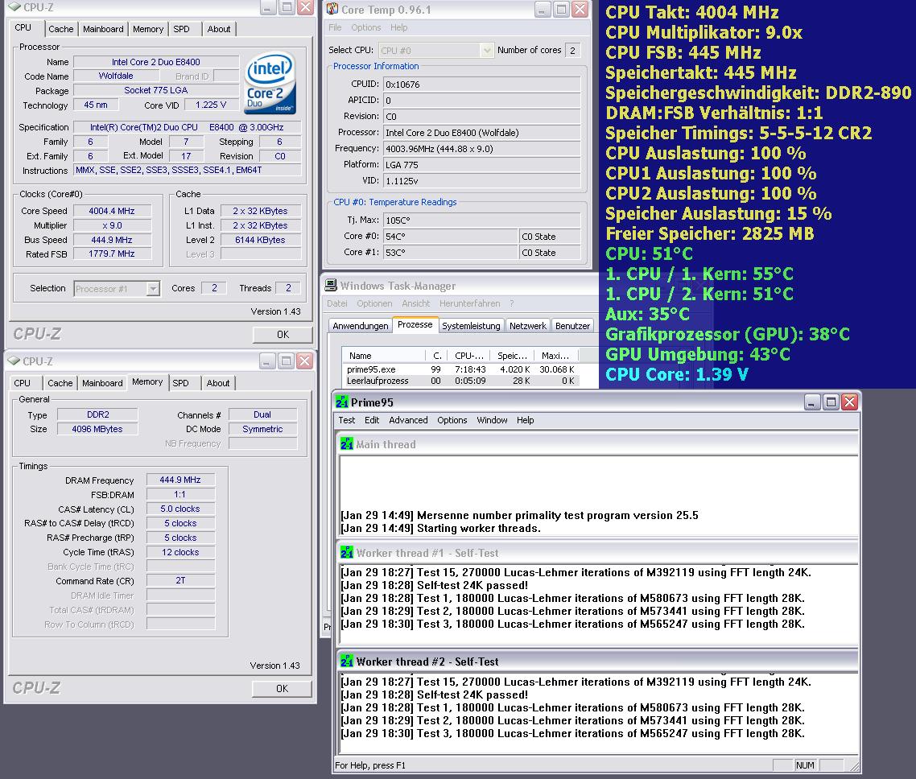Click the top CPU-Z title bar icon
916x779 pixels.
click(14, 7)
